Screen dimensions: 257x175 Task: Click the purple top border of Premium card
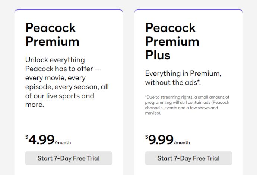(69, 10)
